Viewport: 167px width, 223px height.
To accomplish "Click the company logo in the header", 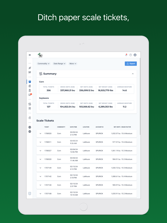I will [40, 55].
